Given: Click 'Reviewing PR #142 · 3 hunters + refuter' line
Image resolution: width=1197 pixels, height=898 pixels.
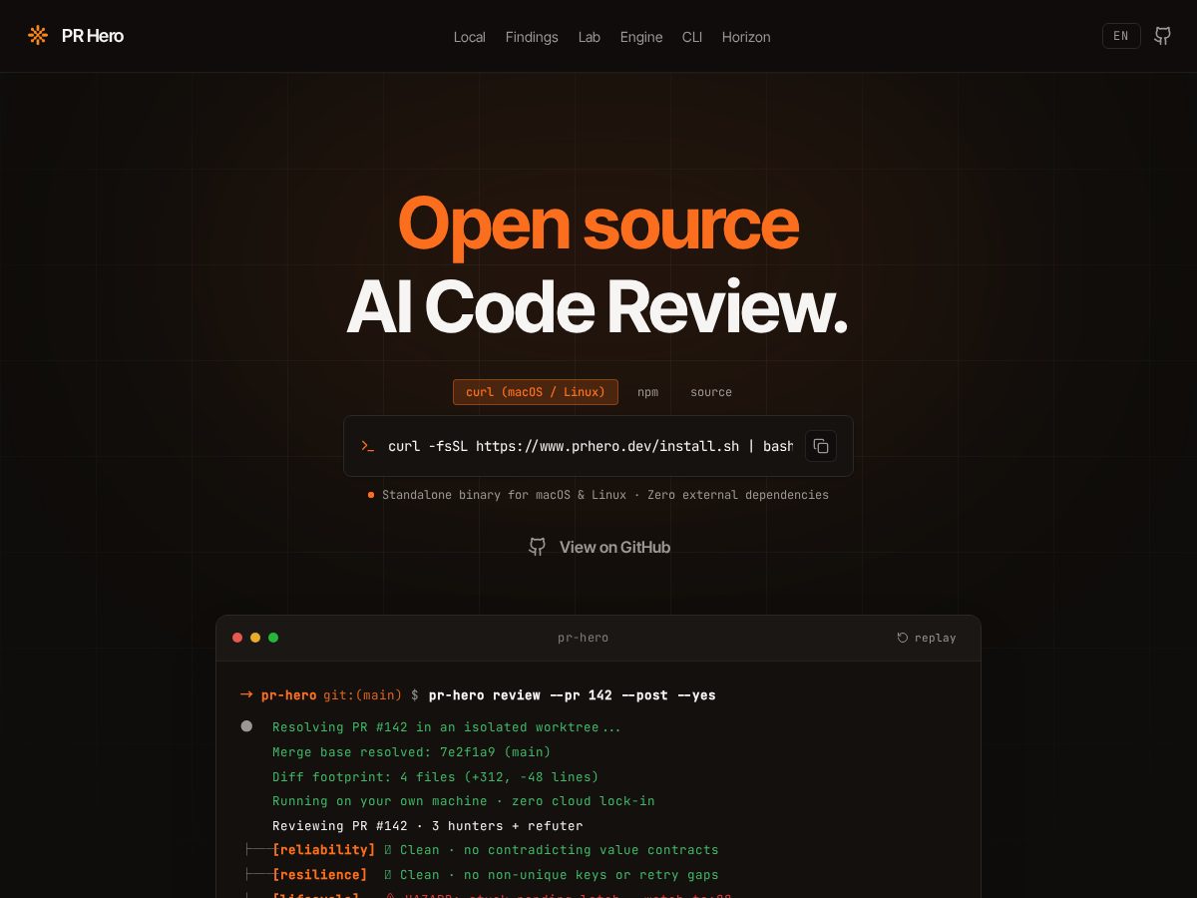Looking at the screenshot, I should tap(428, 826).
